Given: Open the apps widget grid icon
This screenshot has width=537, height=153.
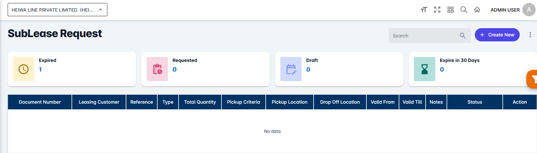Looking at the screenshot, I should coord(451,10).
